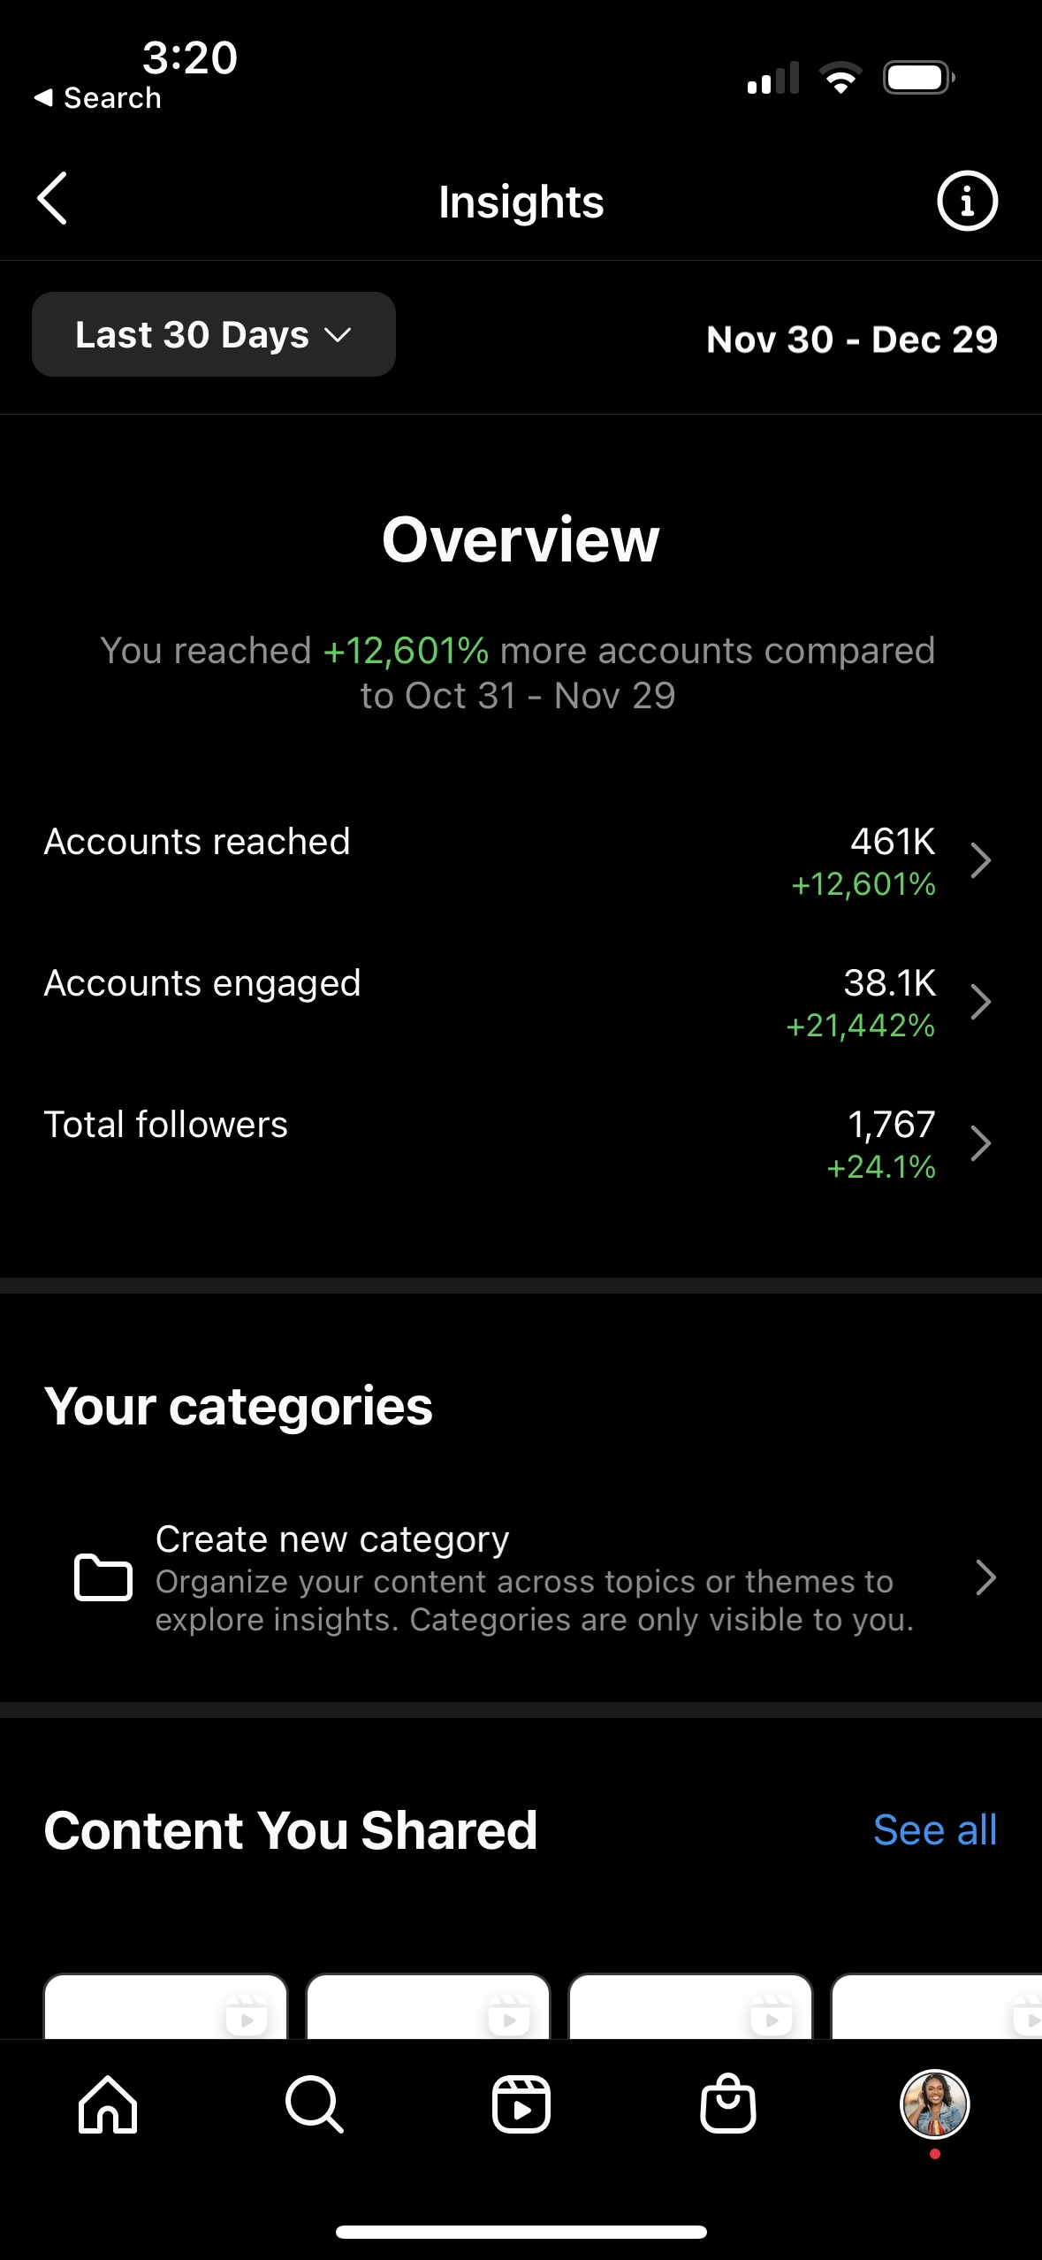The image size is (1042, 2260).
Task: Open the third shared reel thumbnail
Action: (690, 2007)
